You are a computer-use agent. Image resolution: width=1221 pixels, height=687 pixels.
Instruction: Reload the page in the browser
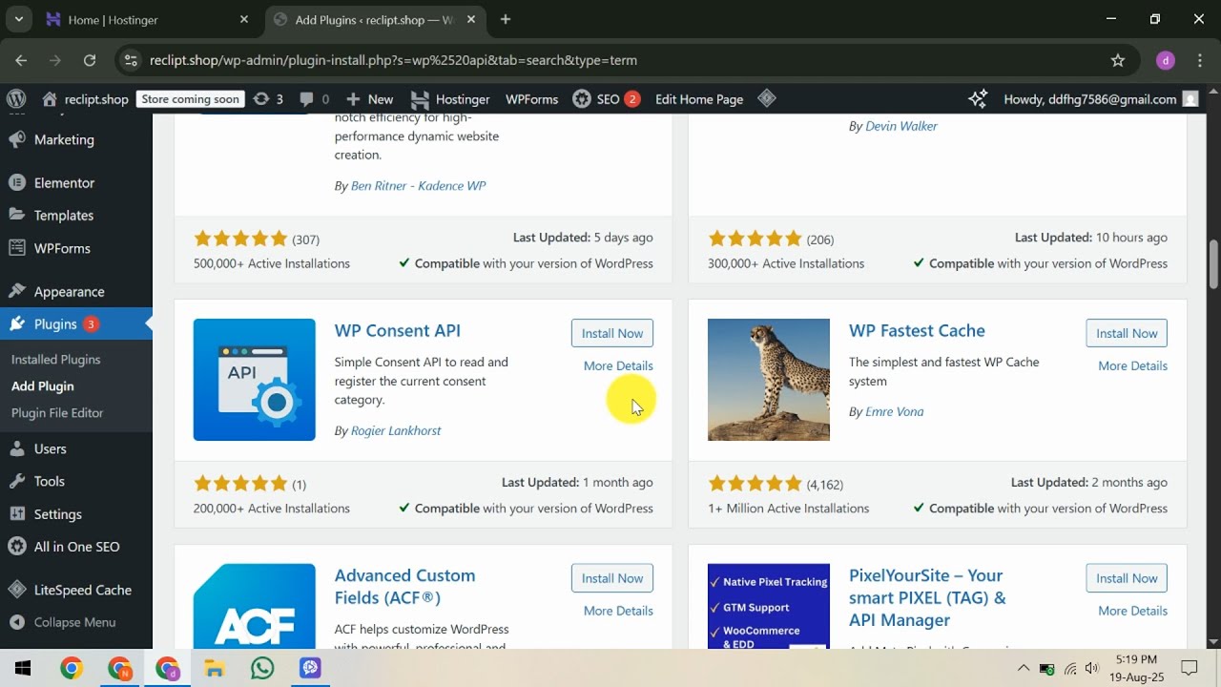90,60
